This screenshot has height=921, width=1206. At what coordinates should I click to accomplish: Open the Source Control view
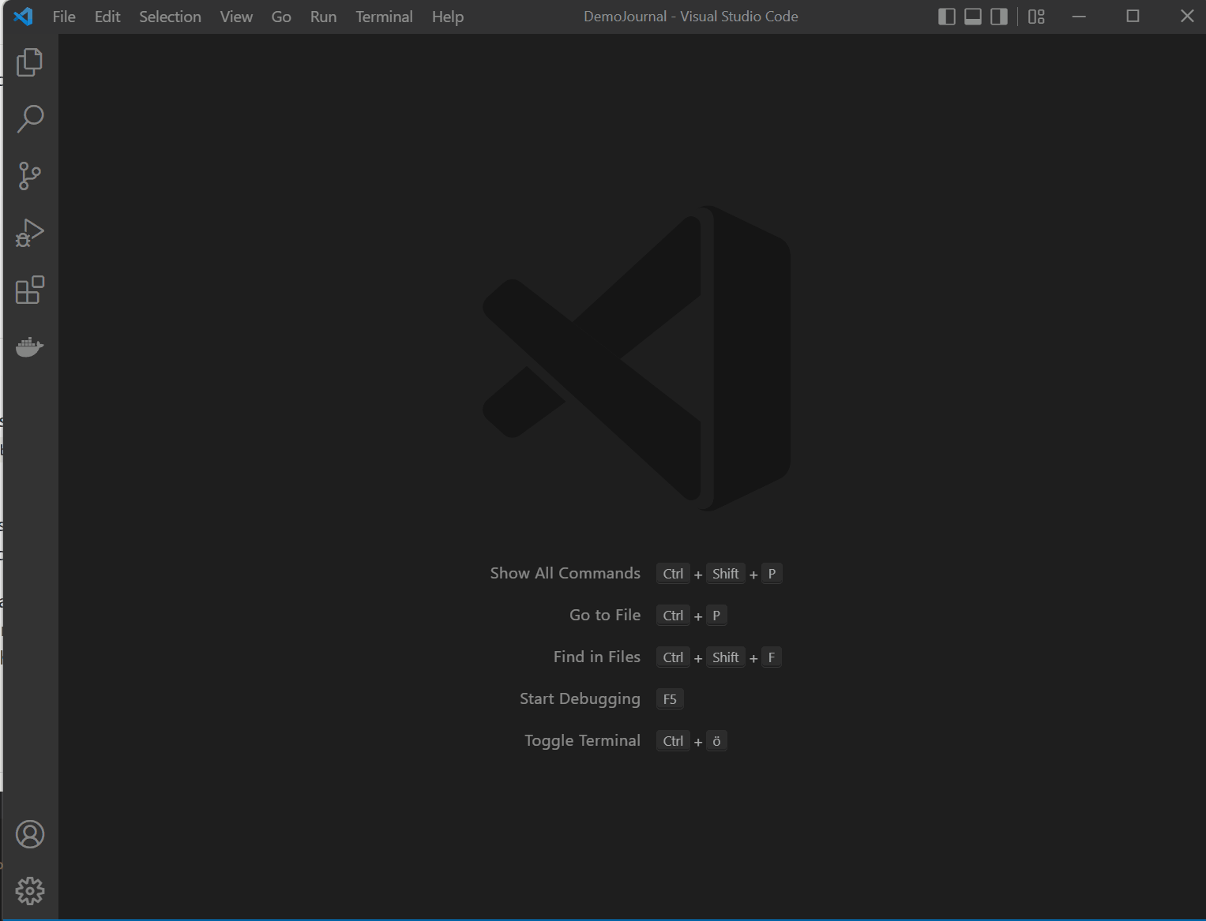pyautogui.click(x=30, y=176)
